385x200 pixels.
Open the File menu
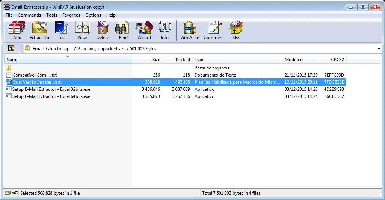click(x=9, y=15)
